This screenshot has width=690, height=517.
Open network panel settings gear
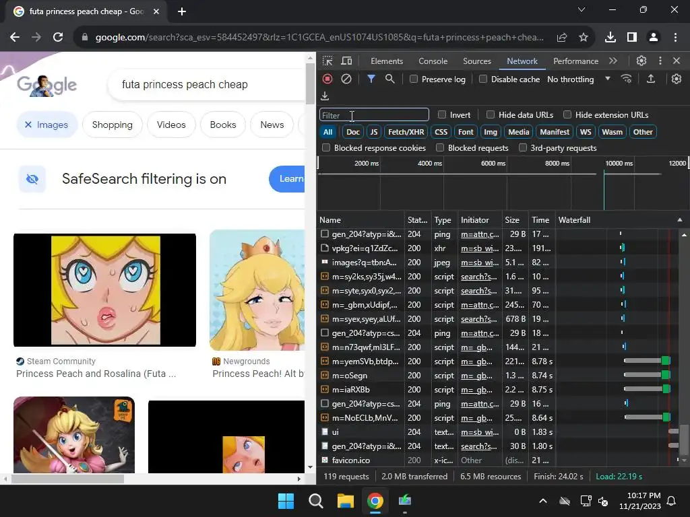tap(677, 79)
